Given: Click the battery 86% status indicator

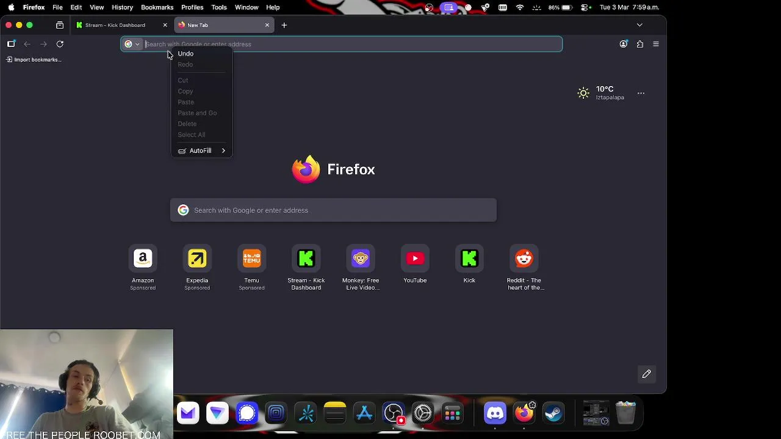Looking at the screenshot, I should [x=561, y=7].
